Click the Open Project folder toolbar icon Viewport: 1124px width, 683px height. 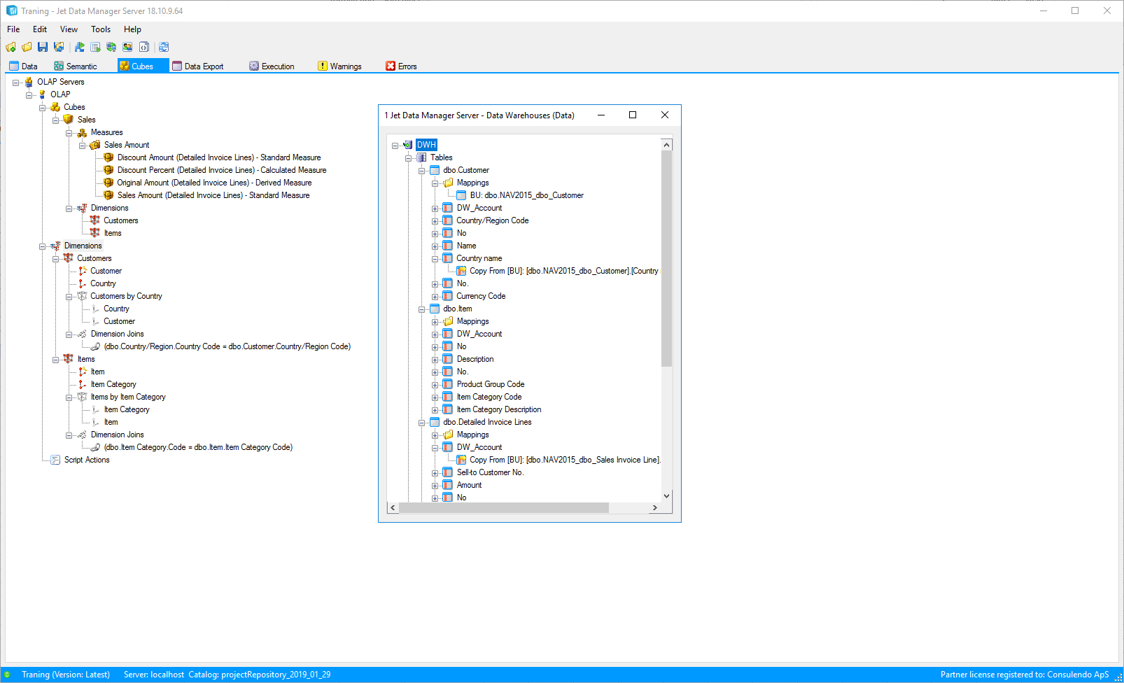pyautogui.click(x=27, y=47)
